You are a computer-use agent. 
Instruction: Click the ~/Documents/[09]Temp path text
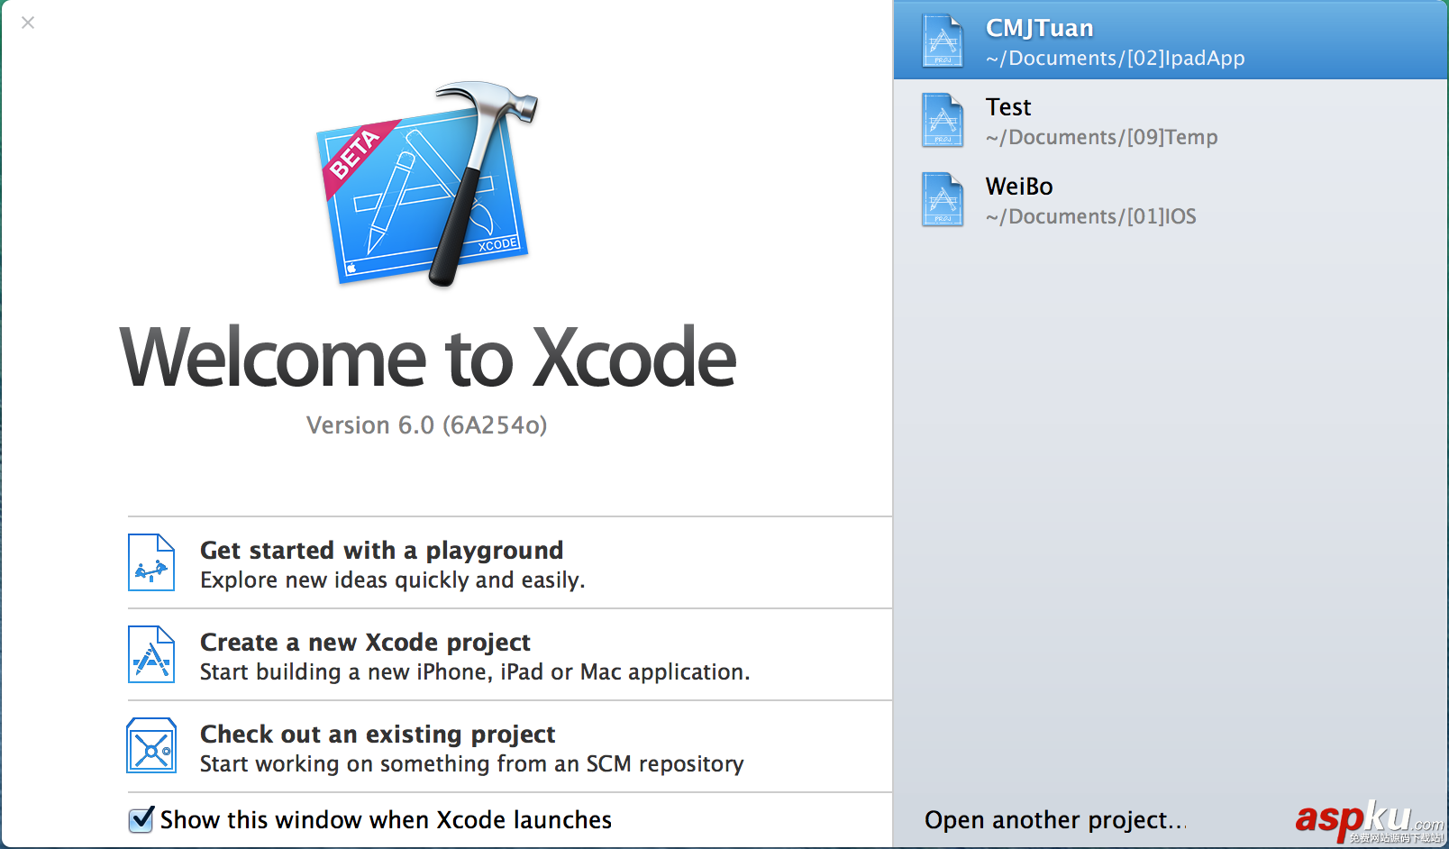pyautogui.click(x=1101, y=138)
